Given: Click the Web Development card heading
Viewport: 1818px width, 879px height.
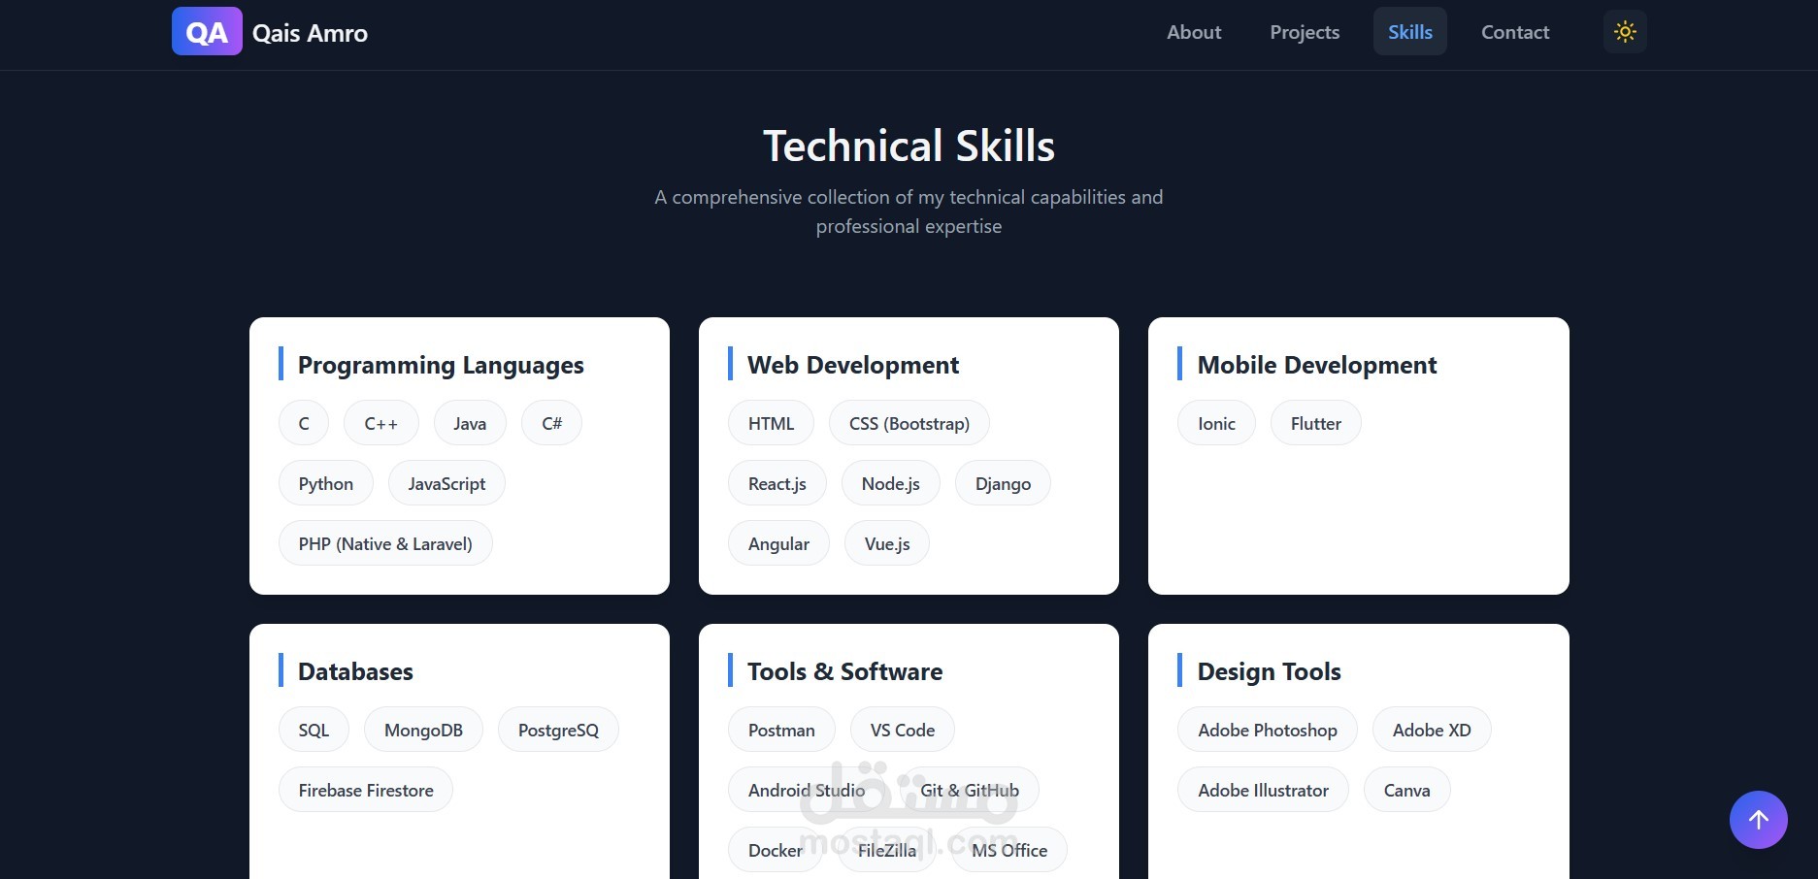Looking at the screenshot, I should point(853,365).
